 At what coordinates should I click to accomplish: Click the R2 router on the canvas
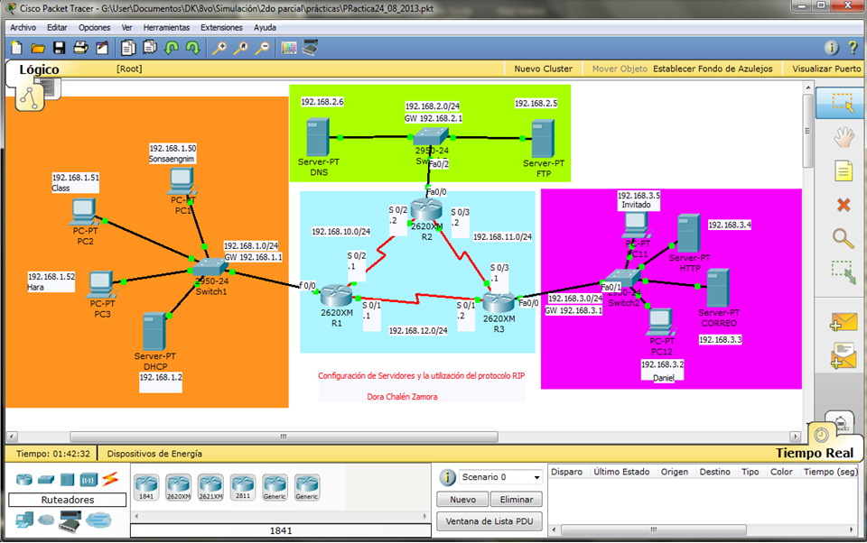pyautogui.click(x=426, y=210)
